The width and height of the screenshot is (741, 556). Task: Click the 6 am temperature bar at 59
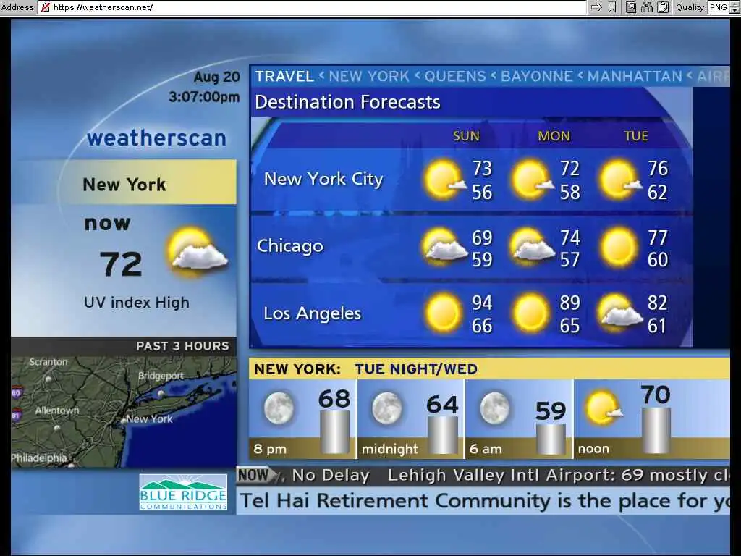pos(551,439)
